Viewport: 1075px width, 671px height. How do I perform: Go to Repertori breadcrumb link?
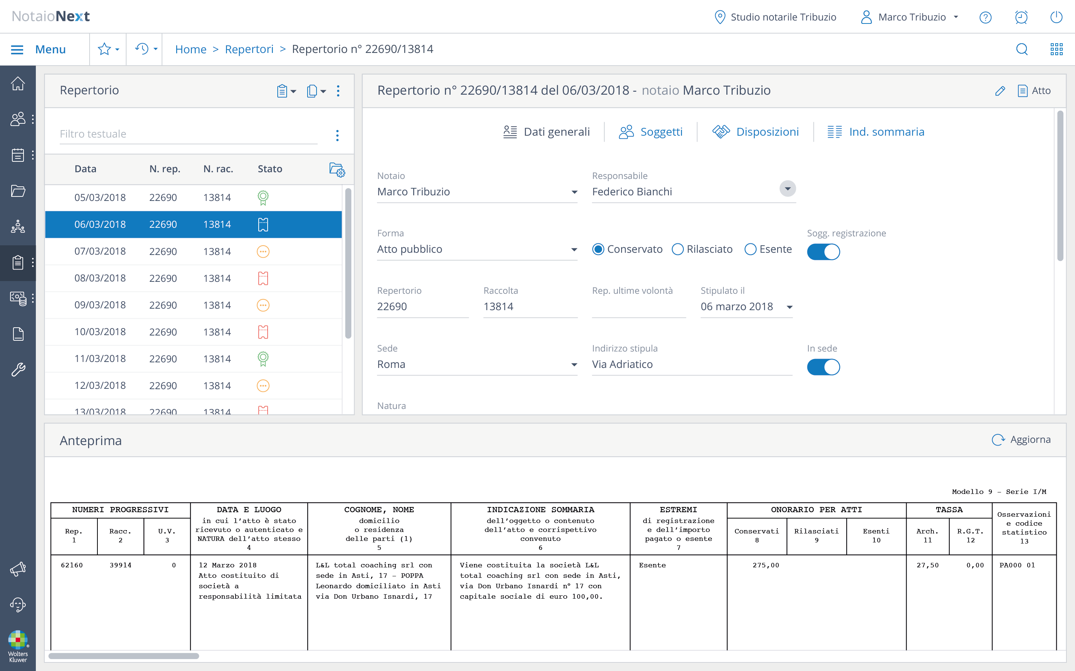(249, 49)
